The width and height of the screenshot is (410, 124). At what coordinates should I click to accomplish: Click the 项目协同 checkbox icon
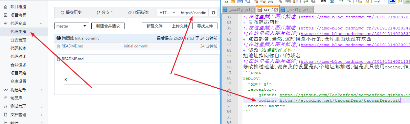coord(5,15)
